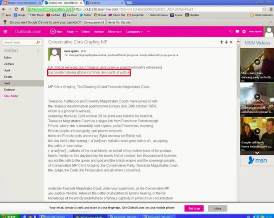
Task: Click the browser Back arrow
Action: [4, 9]
